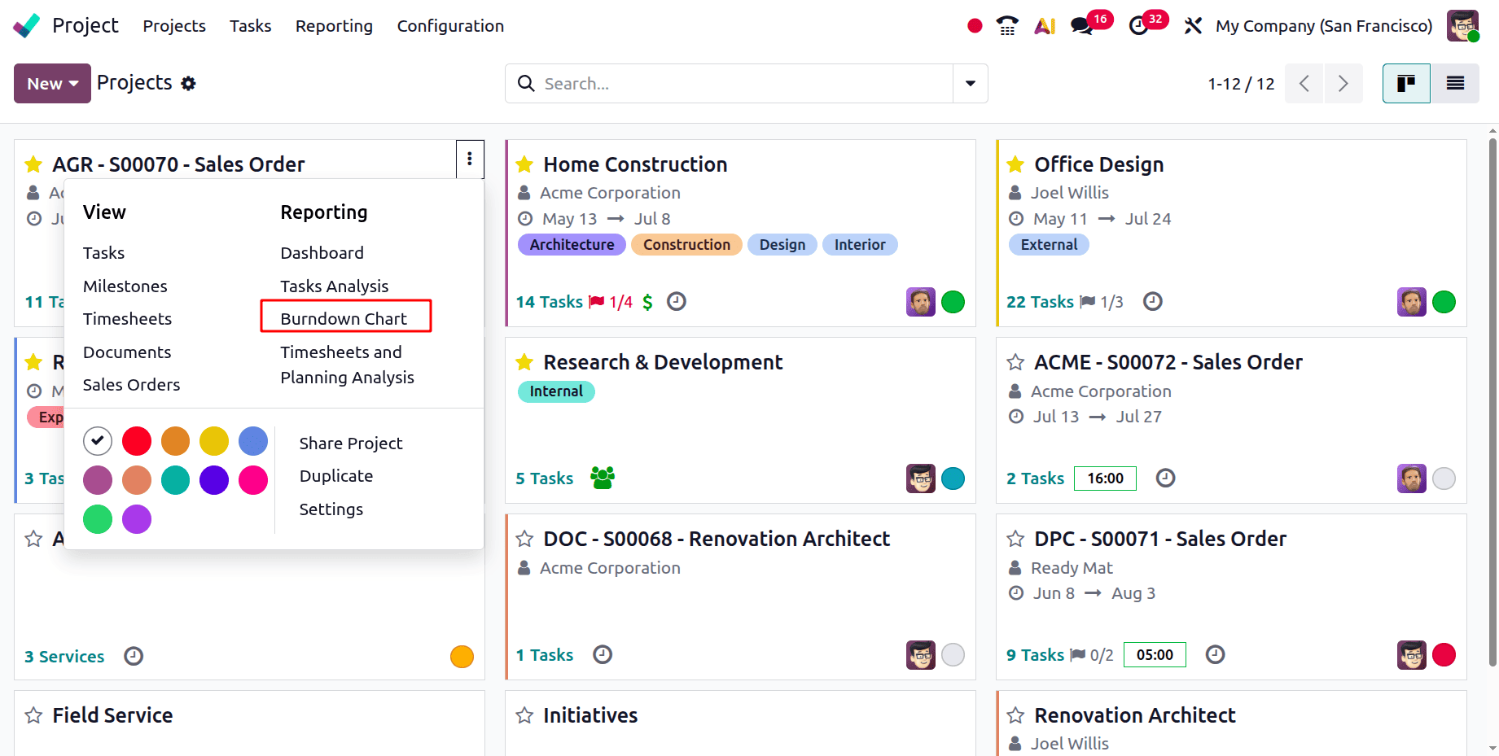Open the activities clock icon with badge 32
Viewport: 1499px width, 756px height.
[1138, 26]
